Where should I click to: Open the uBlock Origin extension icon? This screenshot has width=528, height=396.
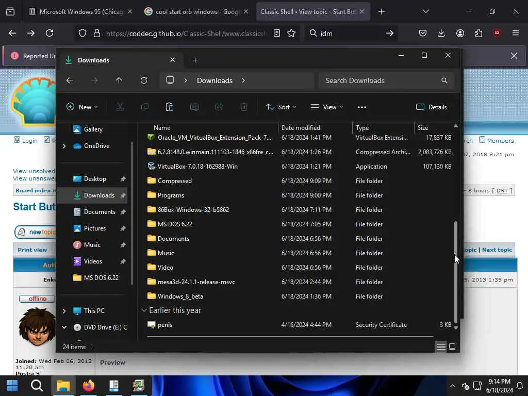coord(497,33)
